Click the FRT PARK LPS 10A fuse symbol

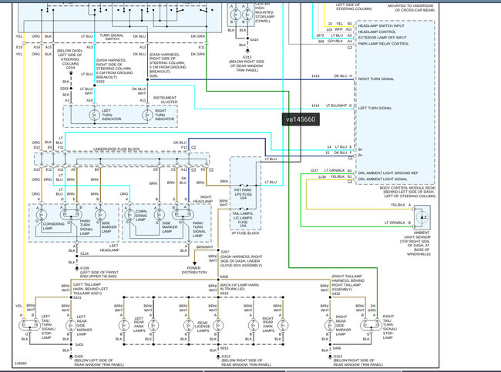244,185
